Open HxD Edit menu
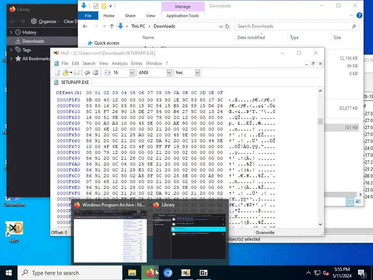Image resolution: width=373 pixels, height=280 pixels. pos(75,63)
